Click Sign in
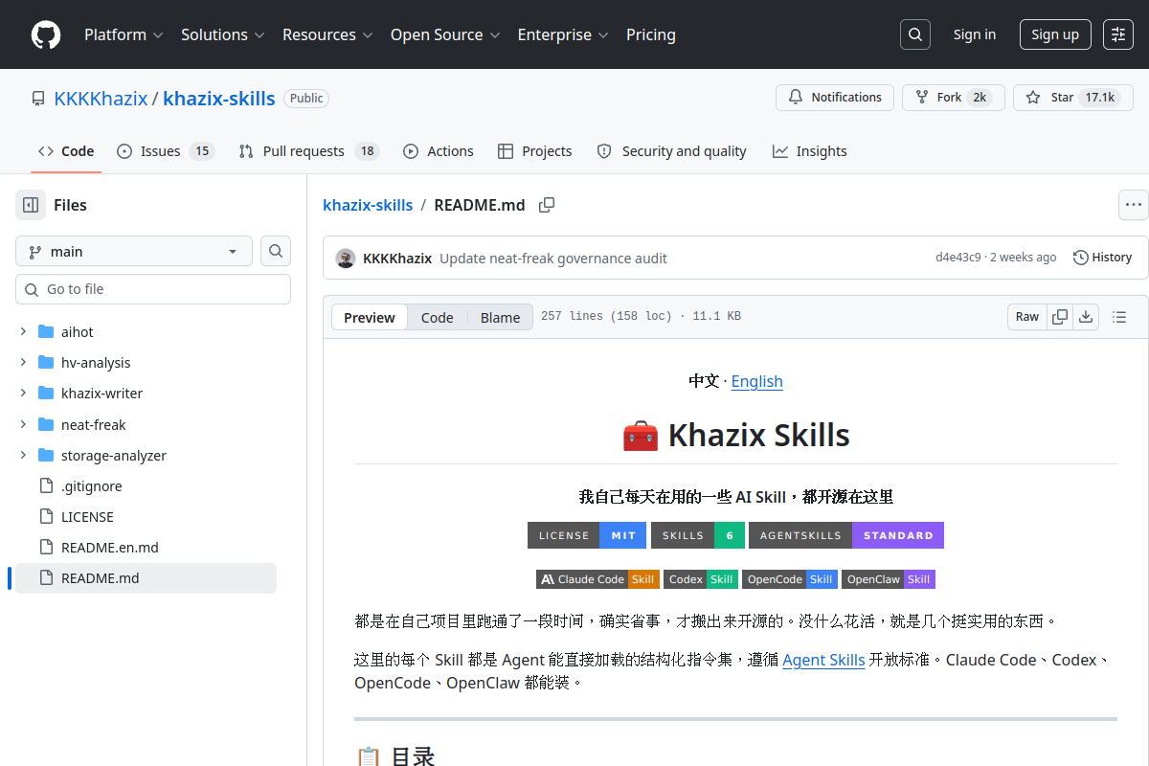Viewport: 1149px width, 766px height. click(x=975, y=34)
